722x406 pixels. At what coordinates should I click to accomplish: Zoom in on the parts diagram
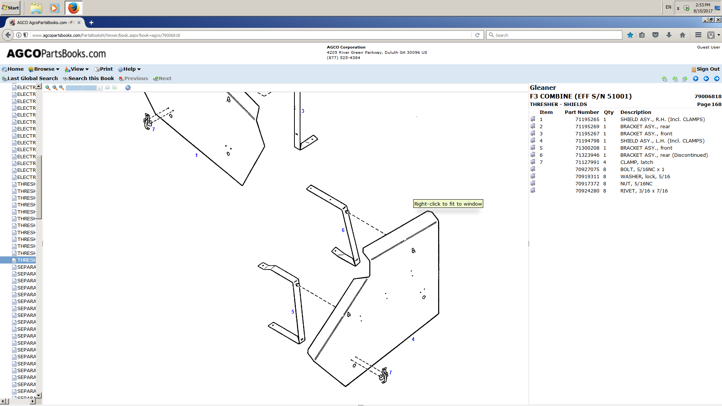tap(48, 88)
